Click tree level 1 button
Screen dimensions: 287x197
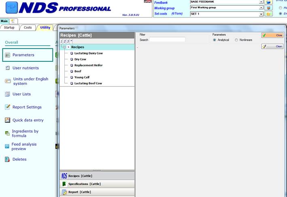61,41
